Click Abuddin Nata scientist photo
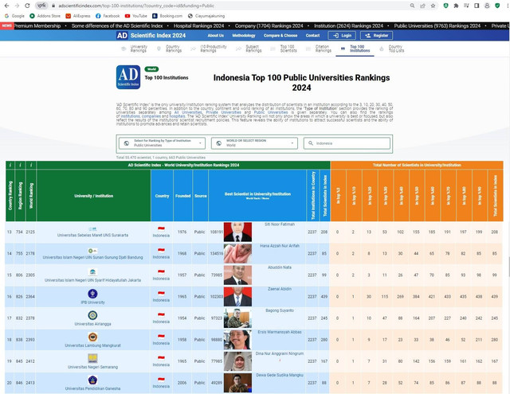Screen dimensions: 510x394 pyautogui.click(x=237, y=275)
